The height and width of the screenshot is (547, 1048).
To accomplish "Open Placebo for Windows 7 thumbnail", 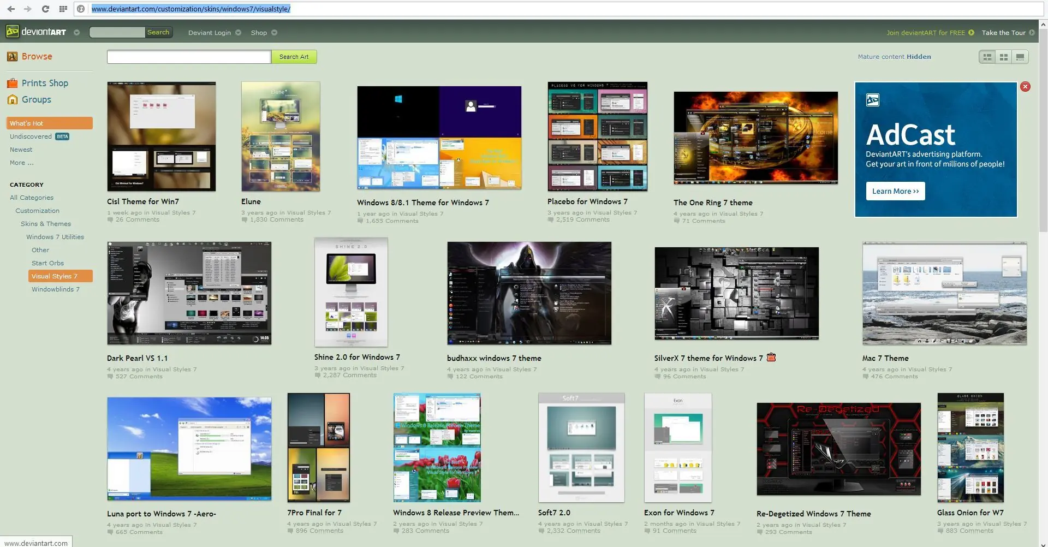I will click(598, 136).
